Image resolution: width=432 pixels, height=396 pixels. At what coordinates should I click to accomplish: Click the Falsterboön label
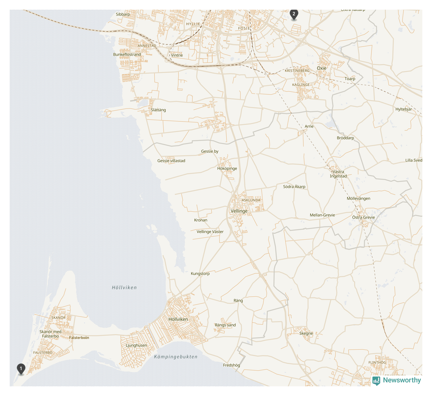point(79,338)
